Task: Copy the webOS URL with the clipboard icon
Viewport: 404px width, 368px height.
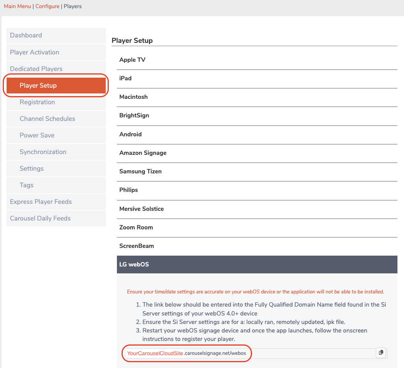Action: pyautogui.click(x=381, y=352)
